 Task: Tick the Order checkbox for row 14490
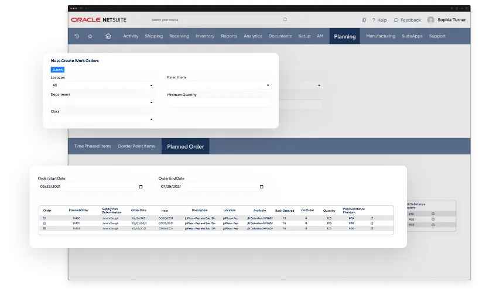click(45, 218)
